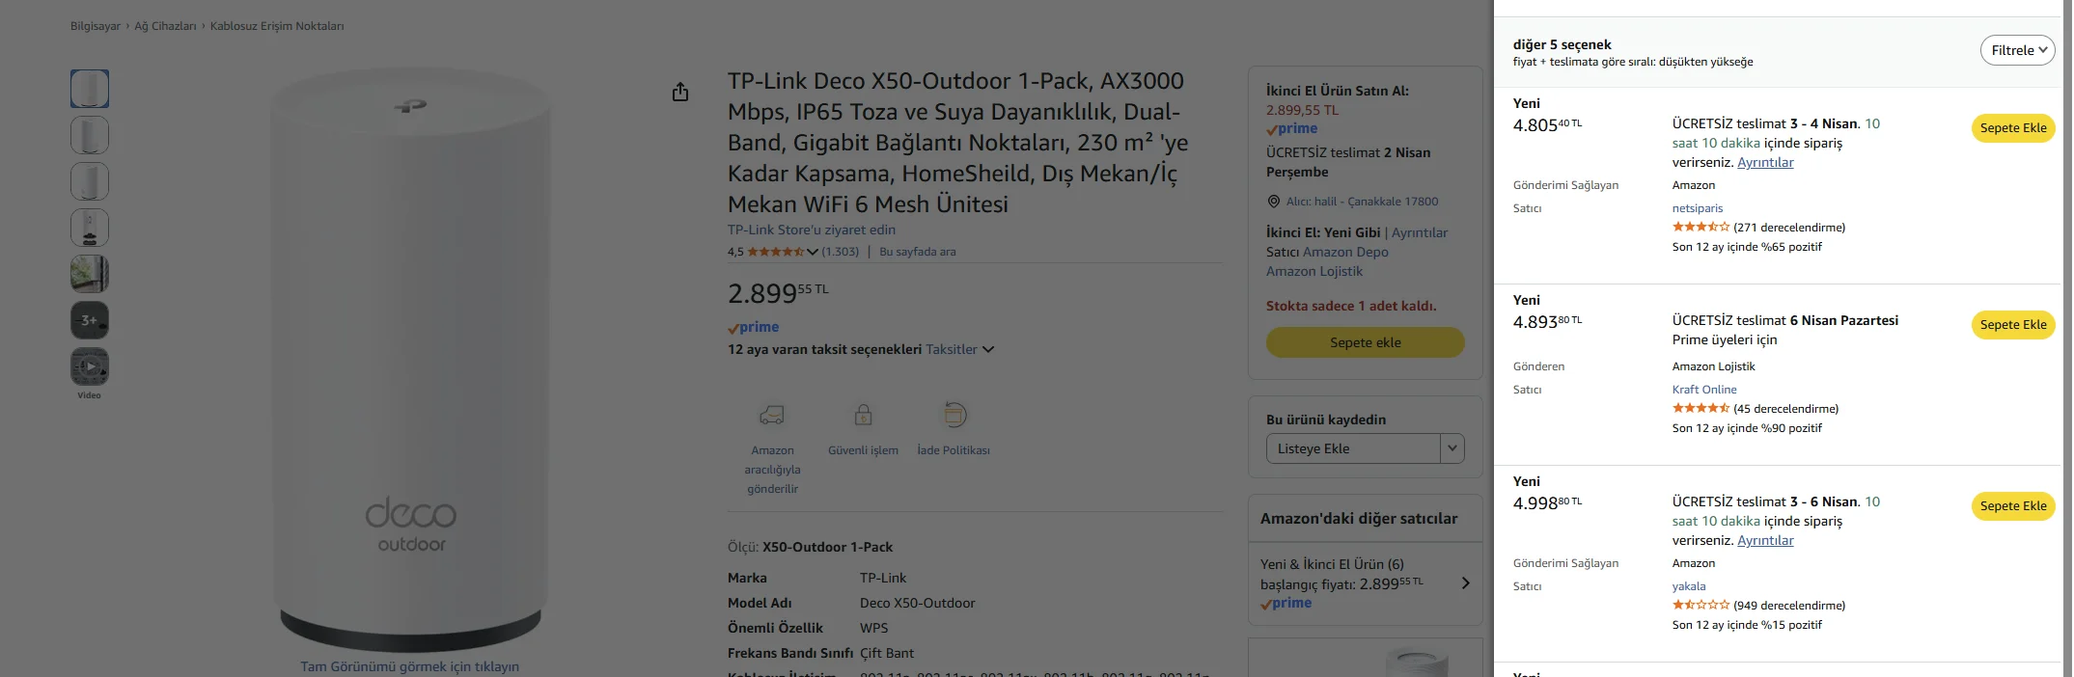
Task: Click the Ağ Cihazları breadcrumb
Action: click(x=165, y=26)
